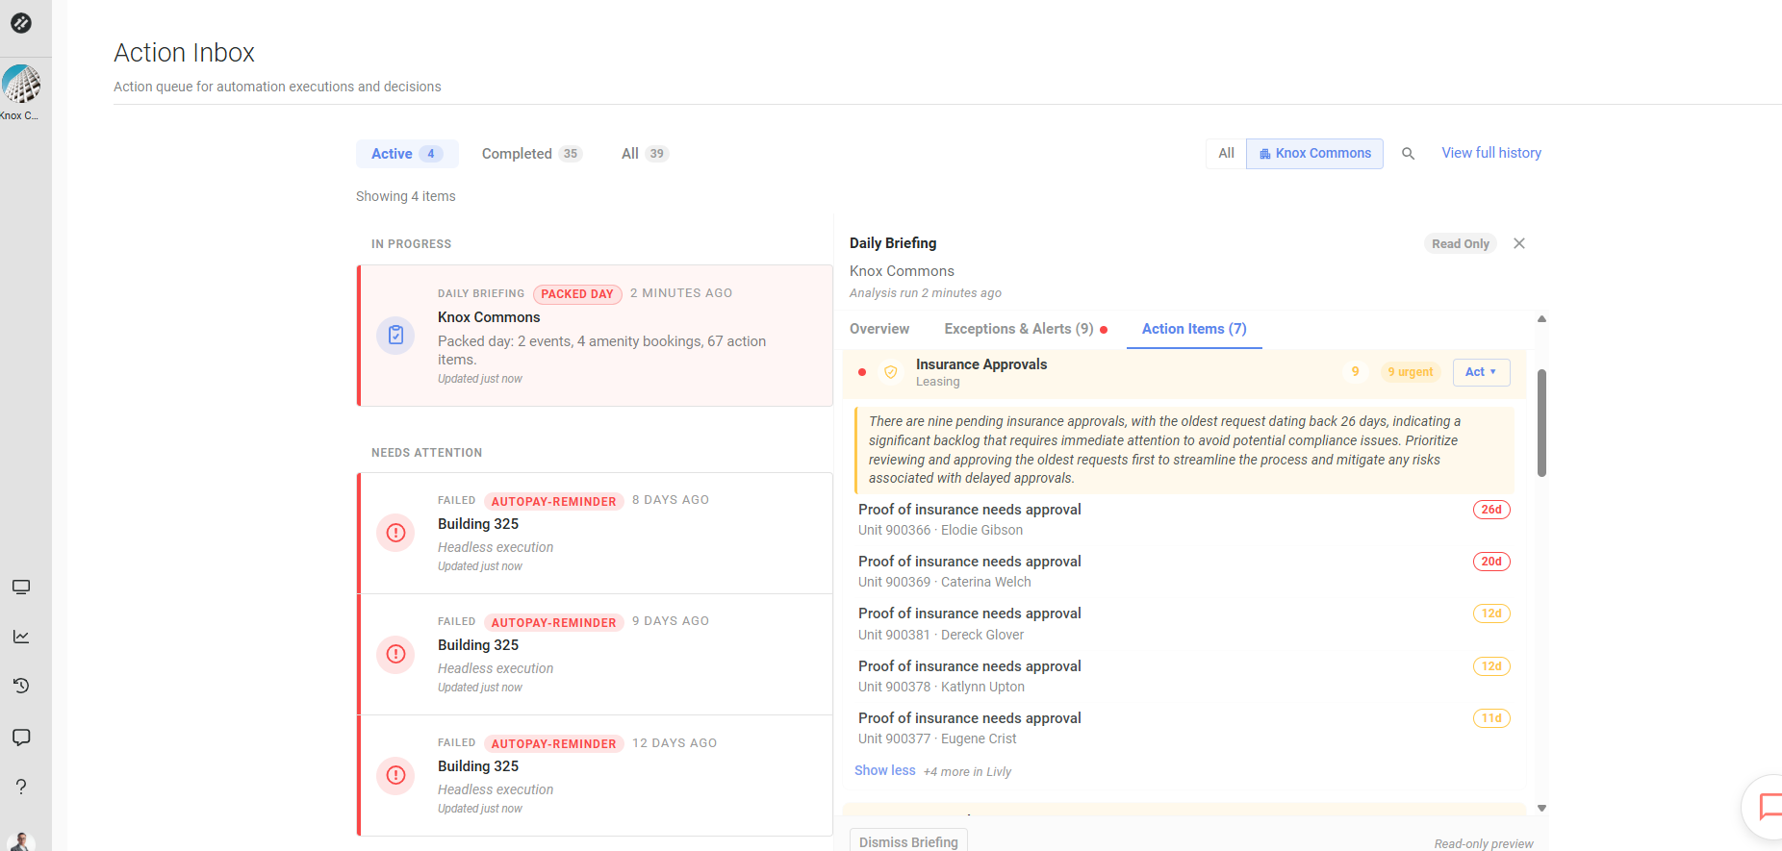The image size is (1782, 851).
Task: Click the clipboard icon on Knox Commons briefing
Action: (x=395, y=336)
